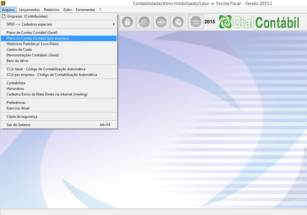Viewport: 307px width, 215px height.
Task: Choose Sair do Sistema to exit
Action: tap(18, 125)
